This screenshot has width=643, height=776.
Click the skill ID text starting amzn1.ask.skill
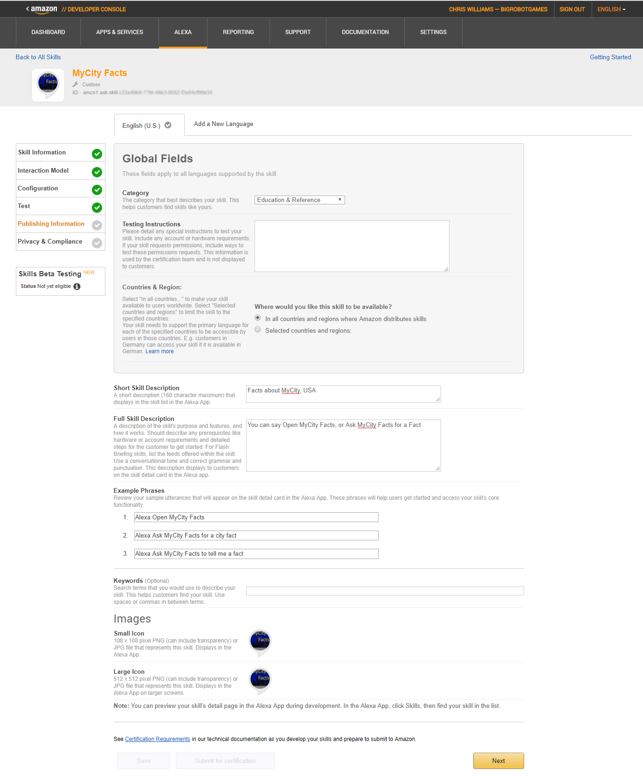(x=147, y=92)
